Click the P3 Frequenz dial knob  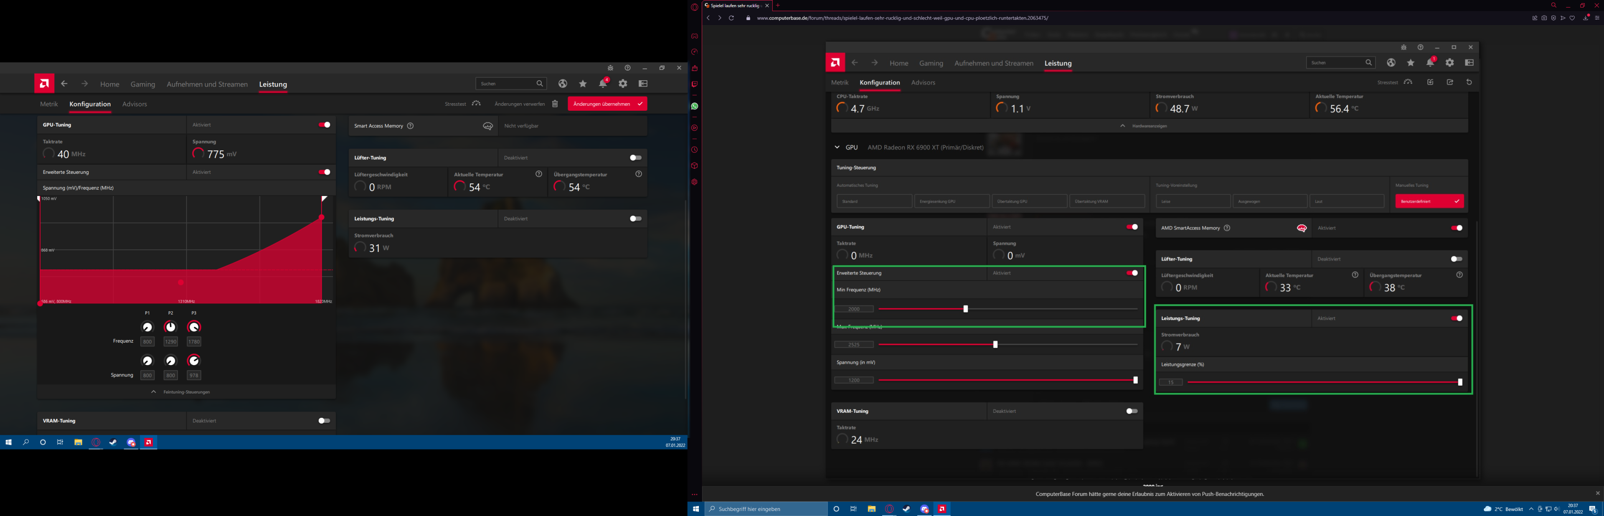point(194,327)
